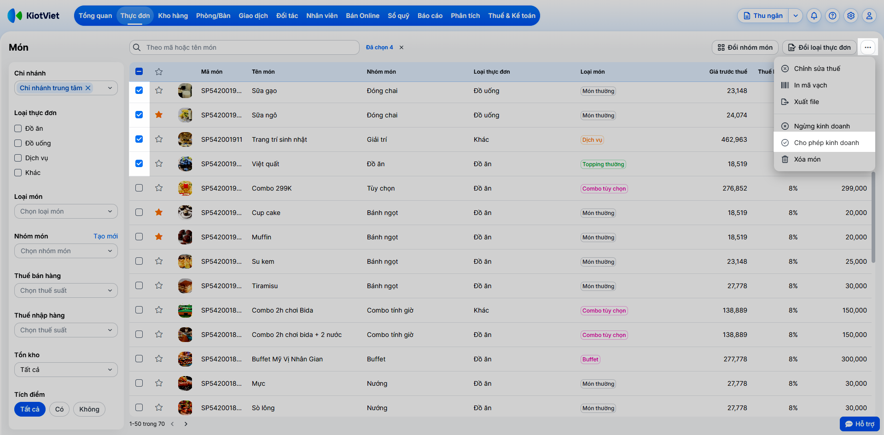Go to previous page arrow
Image resolution: width=884 pixels, height=435 pixels.
[x=173, y=424]
